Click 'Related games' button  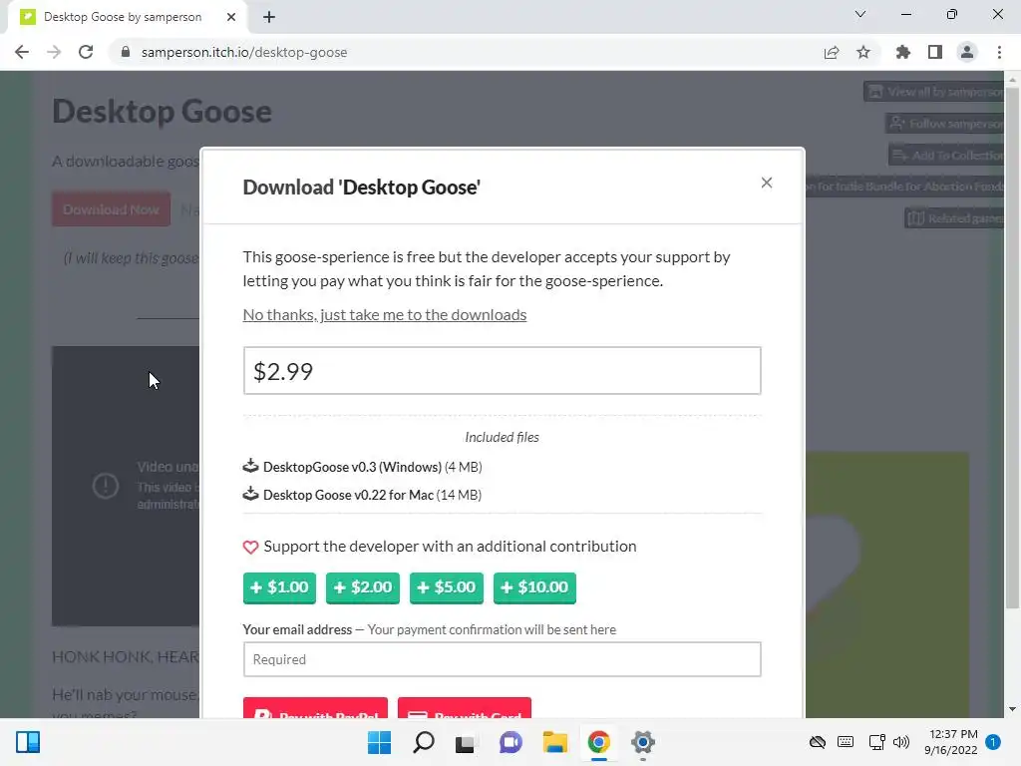point(955,218)
